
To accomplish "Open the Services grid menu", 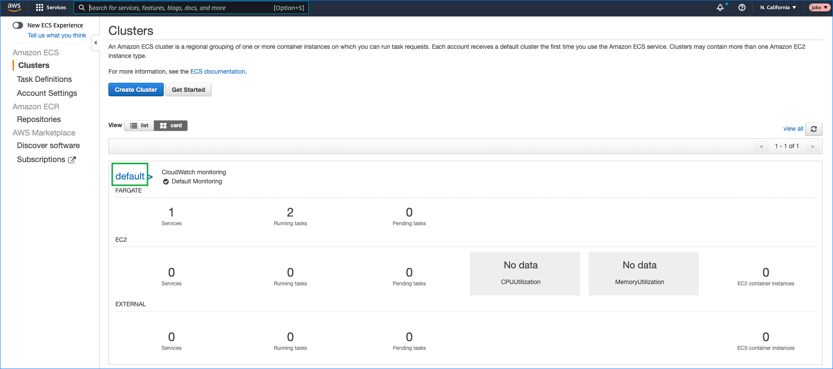I will pos(51,7).
